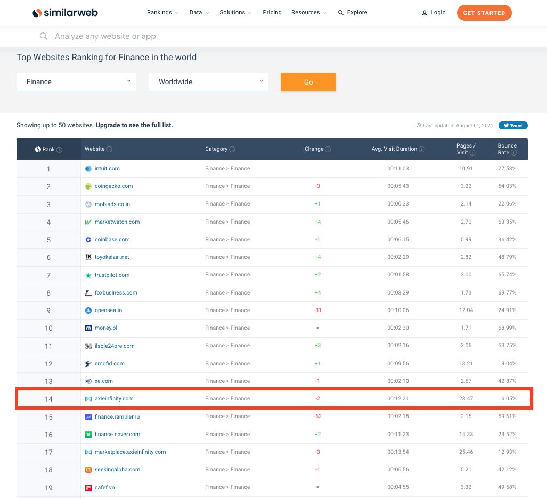Click the Rank column header
547x499 pixels.
tap(48, 149)
